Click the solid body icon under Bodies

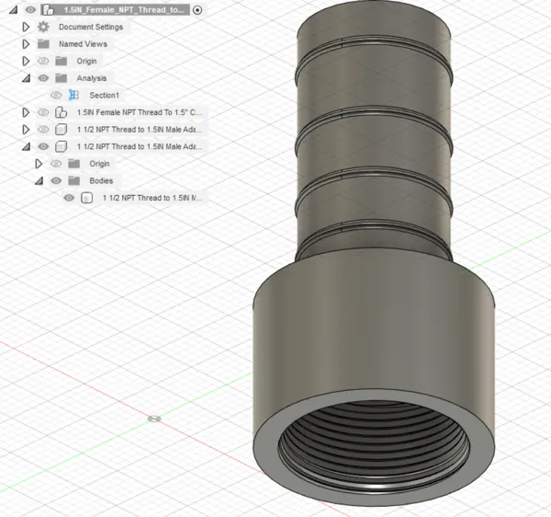tap(87, 198)
